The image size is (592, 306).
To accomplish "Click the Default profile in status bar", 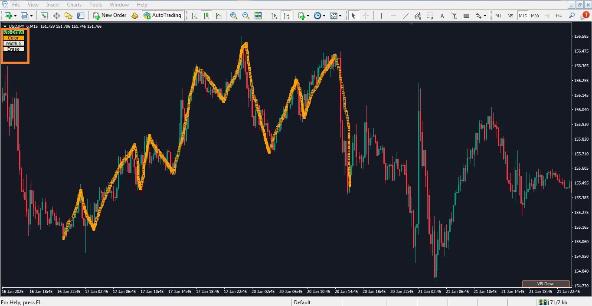I will (x=302, y=303).
